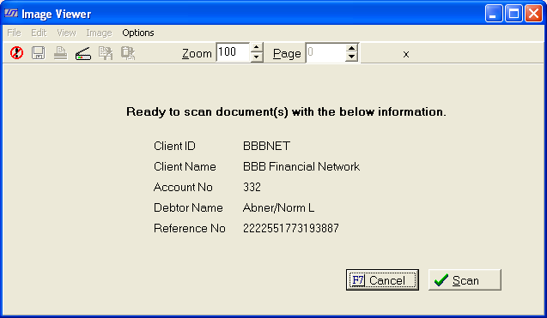The width and height of the screenshot is (547, 318).
Task: Click the Client ID label
Action: 174,146
